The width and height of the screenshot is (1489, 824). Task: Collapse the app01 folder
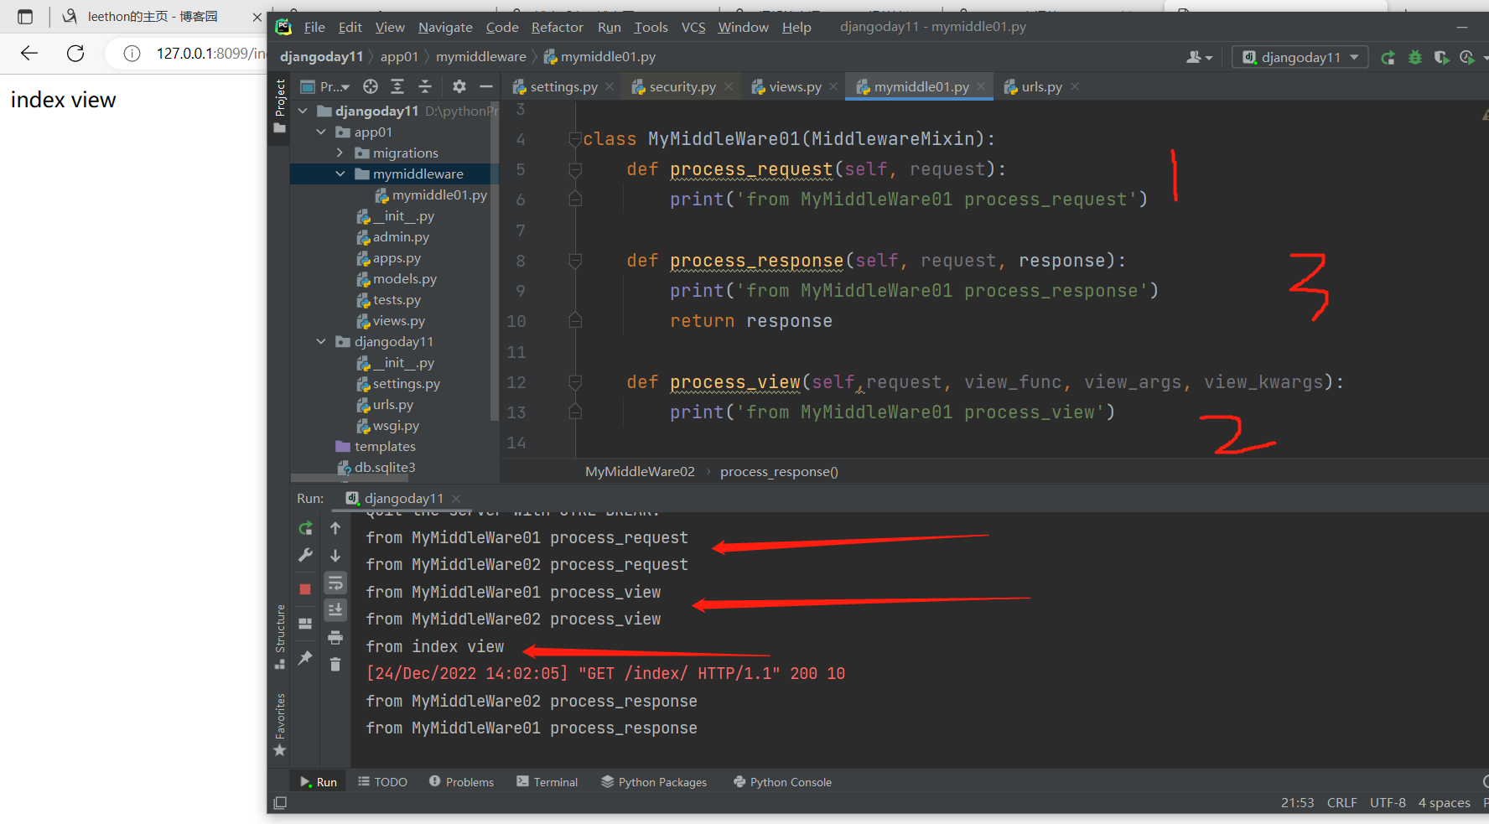(321, 132)
